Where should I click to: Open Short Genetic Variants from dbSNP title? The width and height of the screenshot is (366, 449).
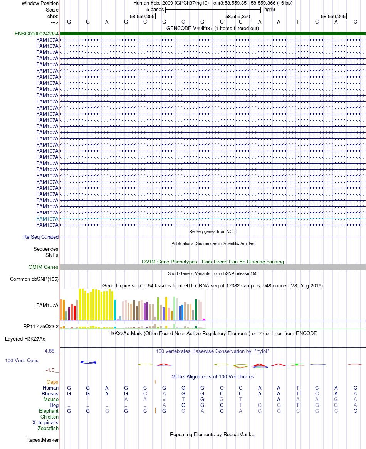coord(213,273)
